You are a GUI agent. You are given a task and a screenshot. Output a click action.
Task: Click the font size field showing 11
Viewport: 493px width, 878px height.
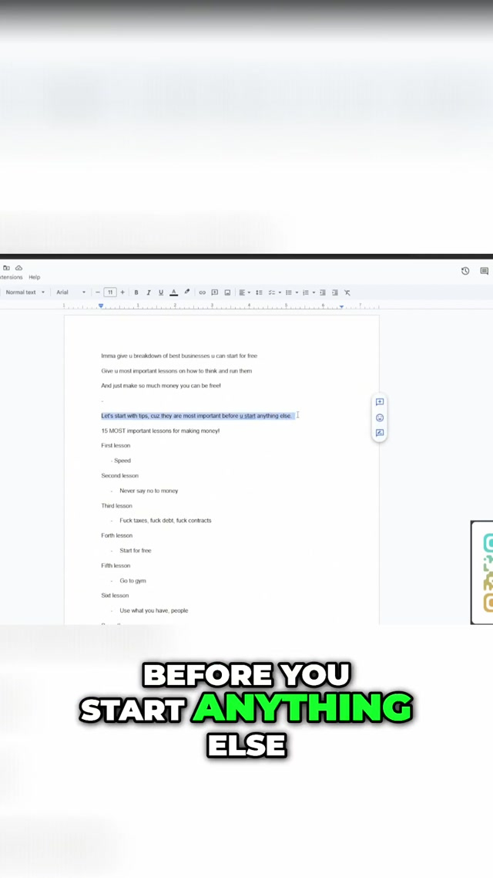[x=110, y=292]
